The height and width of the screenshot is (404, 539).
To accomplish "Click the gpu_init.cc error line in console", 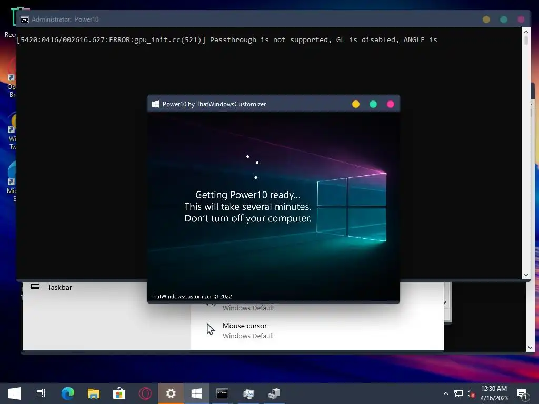I will pos(227,40).
